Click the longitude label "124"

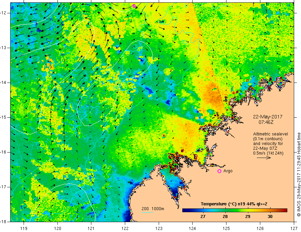193,228
